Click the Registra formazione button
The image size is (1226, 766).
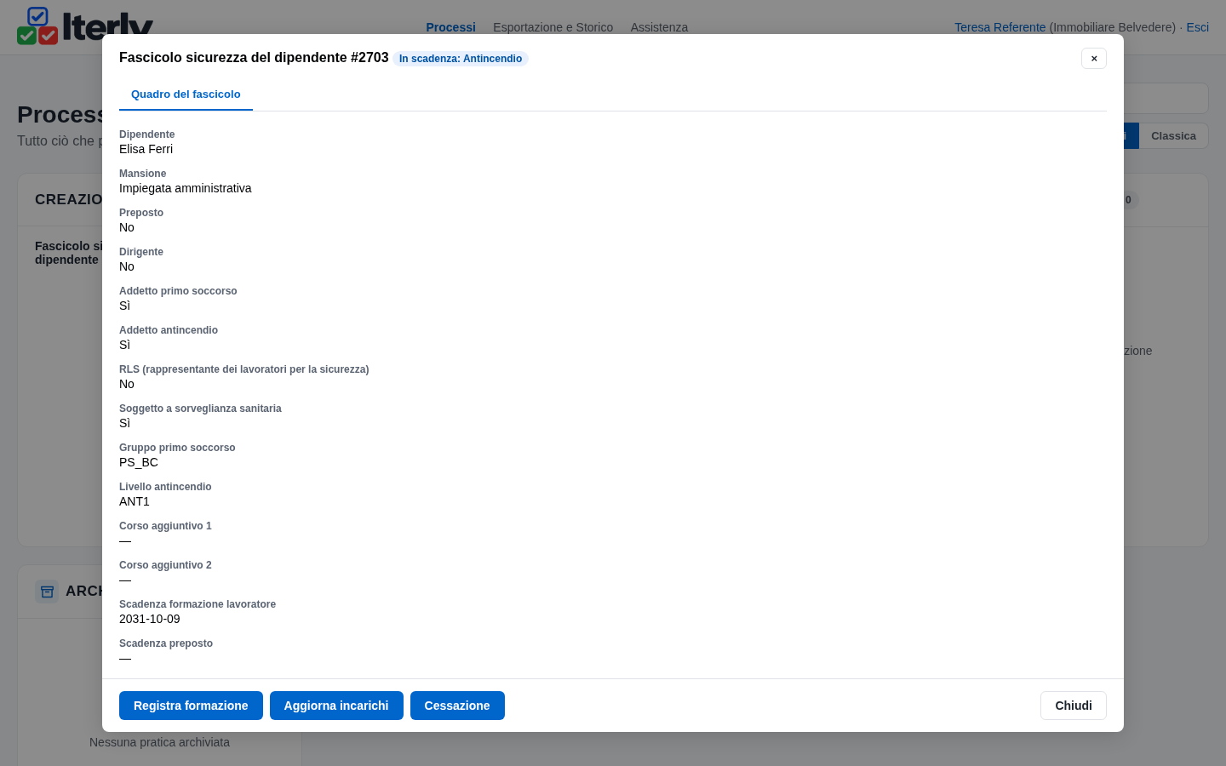[191, 706]
